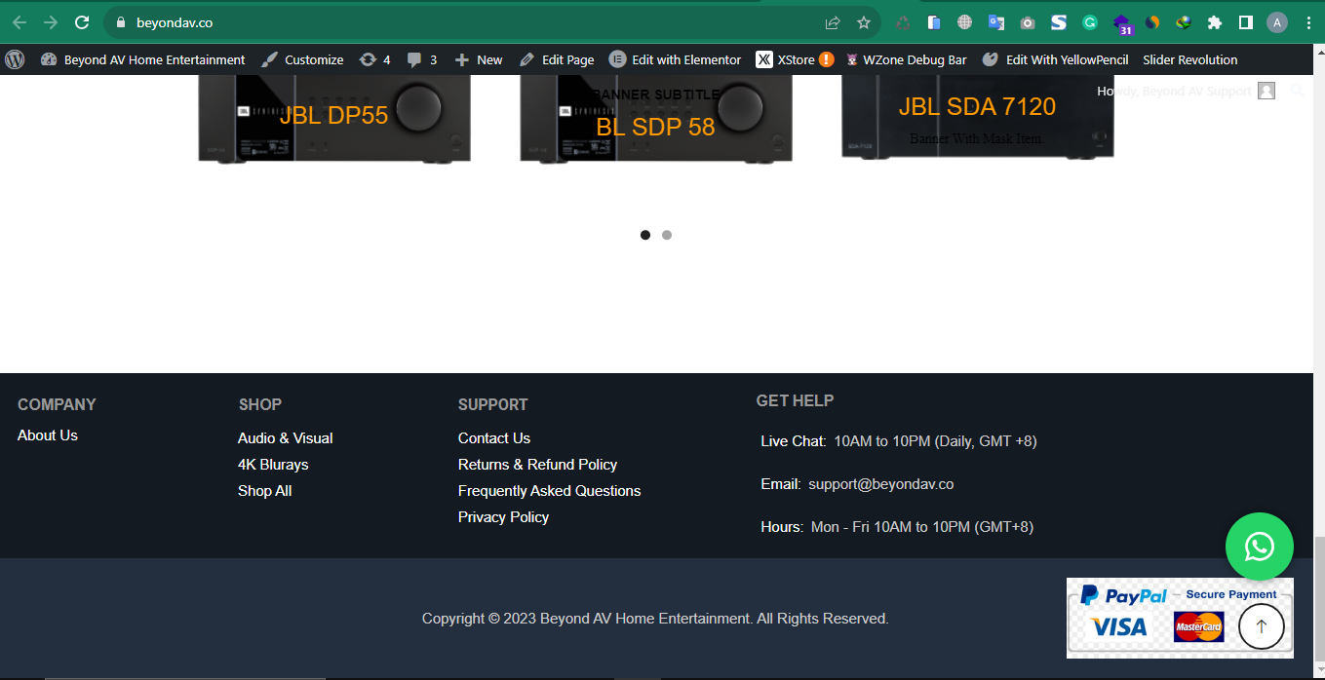Click the extension with the 31 badge
This screenshot has width=1325, height=680.
pyautogui.click(x=1122, y=24)
